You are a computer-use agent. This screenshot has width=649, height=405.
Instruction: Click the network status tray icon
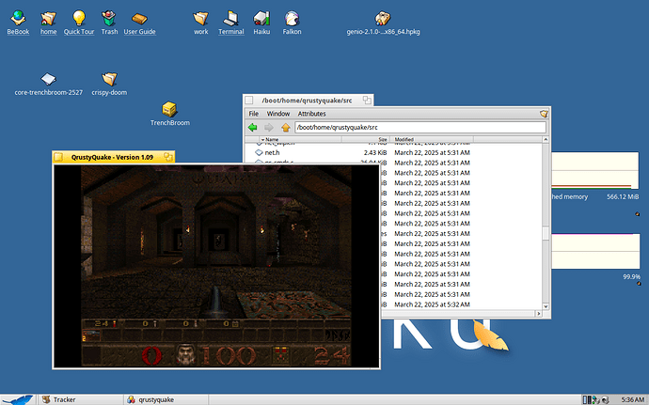point(596,400)
